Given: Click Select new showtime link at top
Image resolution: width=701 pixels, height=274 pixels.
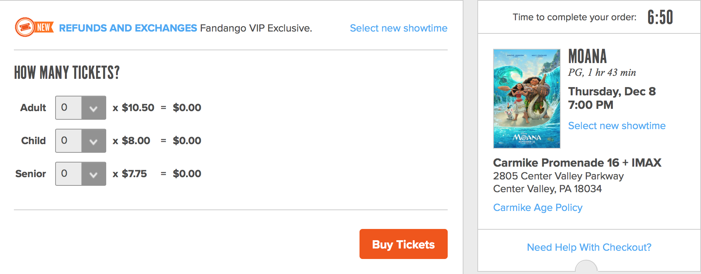Looking at the screenshot, I should (398, 28).
